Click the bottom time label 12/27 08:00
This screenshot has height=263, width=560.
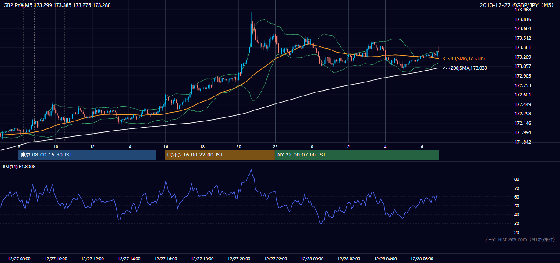pos(19,259)
